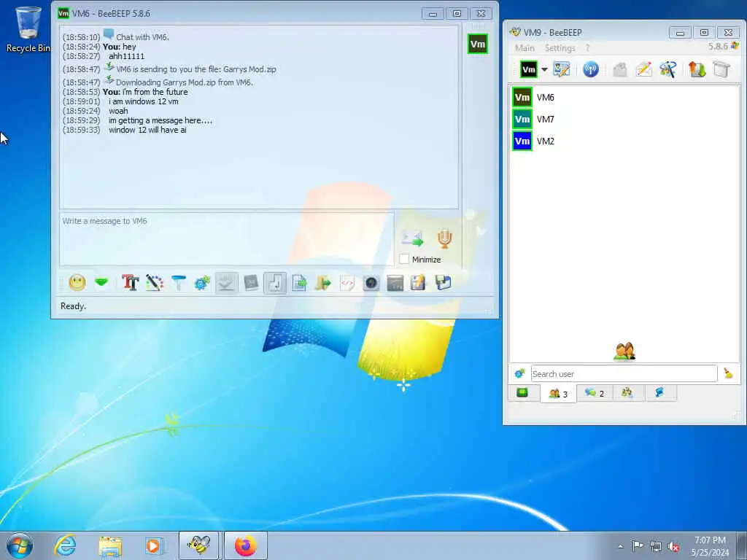747x560 pixels.
Task: Open Windows Media Player from the taskbar
Action: pyautogui.click(x=153, y=545)
